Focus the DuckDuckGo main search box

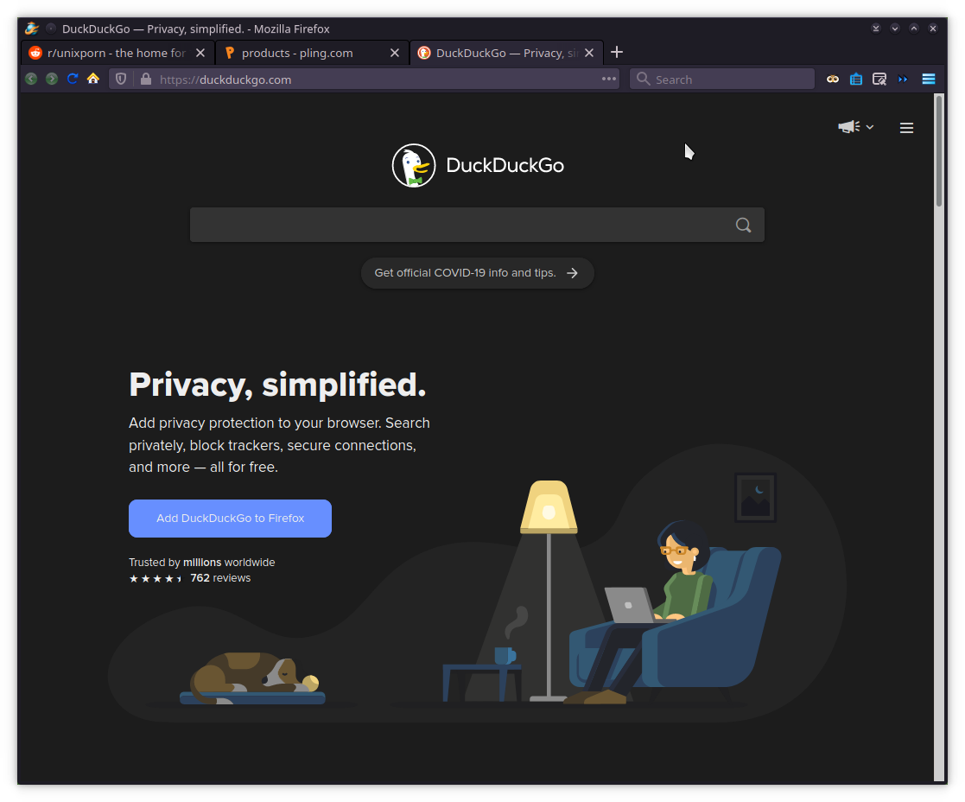(x=459, y=226)
